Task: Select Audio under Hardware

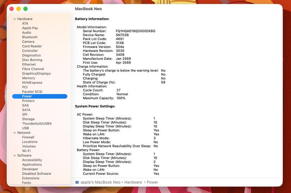Action: point(26,33)
